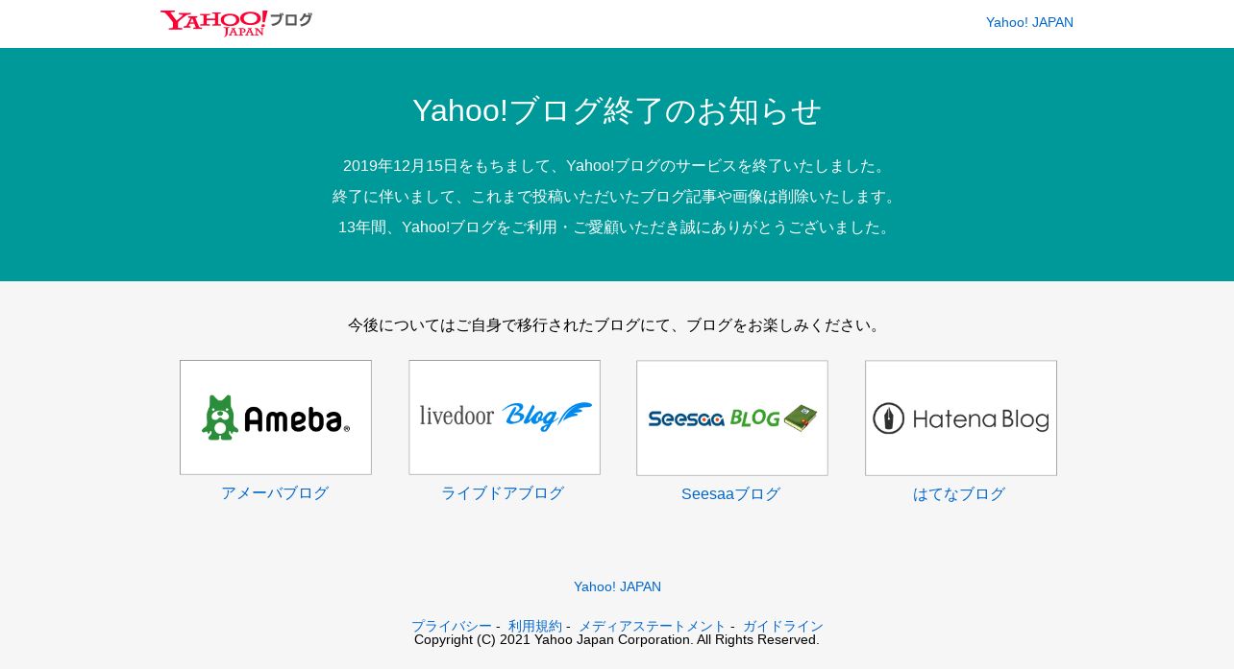The height and width of the screenshot is (669, 1234).
Task: Click the Copyright 2021 Yahoo Japan text
Action: [x=617, y=640]
